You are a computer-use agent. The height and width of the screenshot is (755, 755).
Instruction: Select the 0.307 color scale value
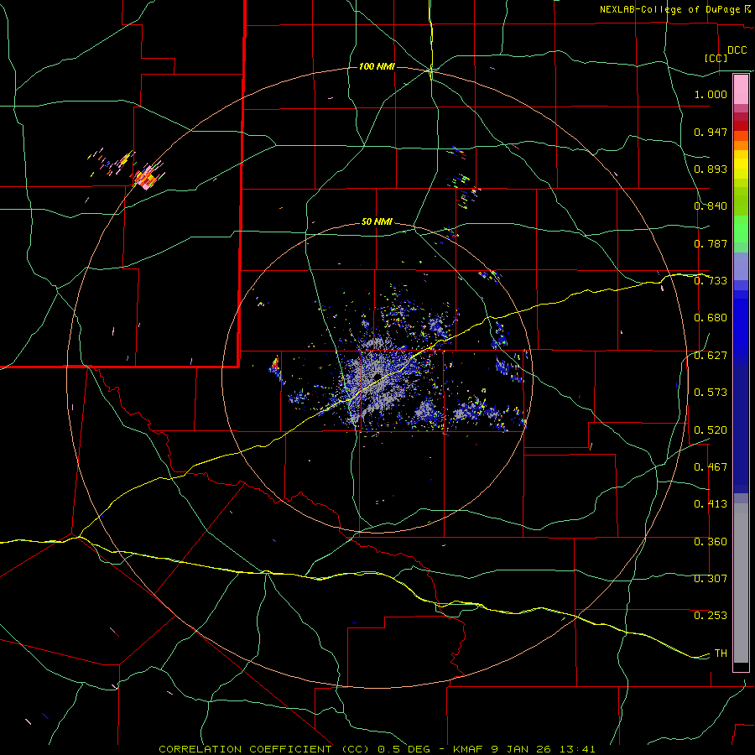click(x=711, y=579)
